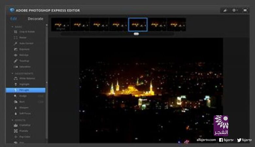Viewport: 255px width, 147px height.
Task: Select the Crop & Rotate tool
Action: coord(26,32)
